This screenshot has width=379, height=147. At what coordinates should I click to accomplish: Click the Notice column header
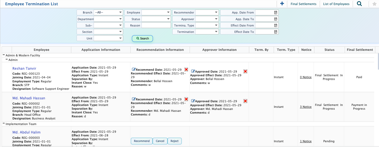[306, 50]
